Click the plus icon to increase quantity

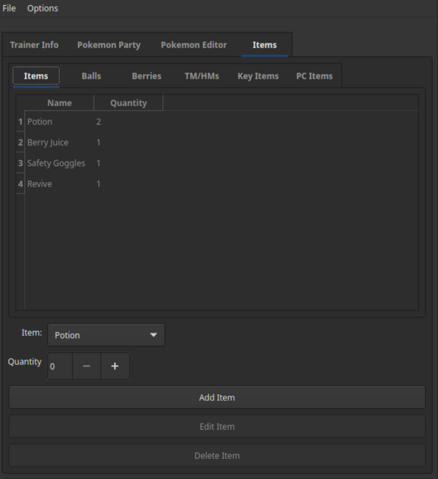click(x=115, y=367)
